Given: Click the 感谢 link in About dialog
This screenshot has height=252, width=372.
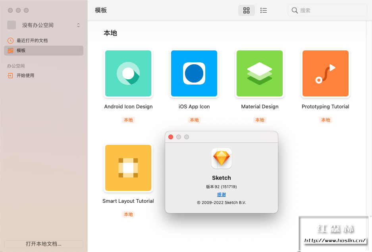Looking at the screenshot, I should point(222,194).
